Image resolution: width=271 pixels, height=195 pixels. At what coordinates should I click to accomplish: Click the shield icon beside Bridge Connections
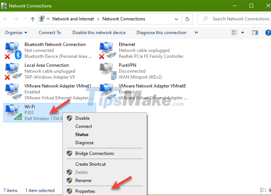click(x=69, y=153)
